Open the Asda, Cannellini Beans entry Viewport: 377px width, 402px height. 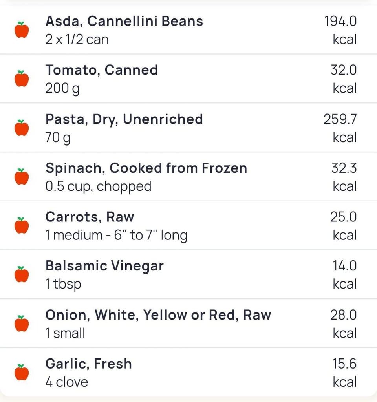[x=124, y=21]
